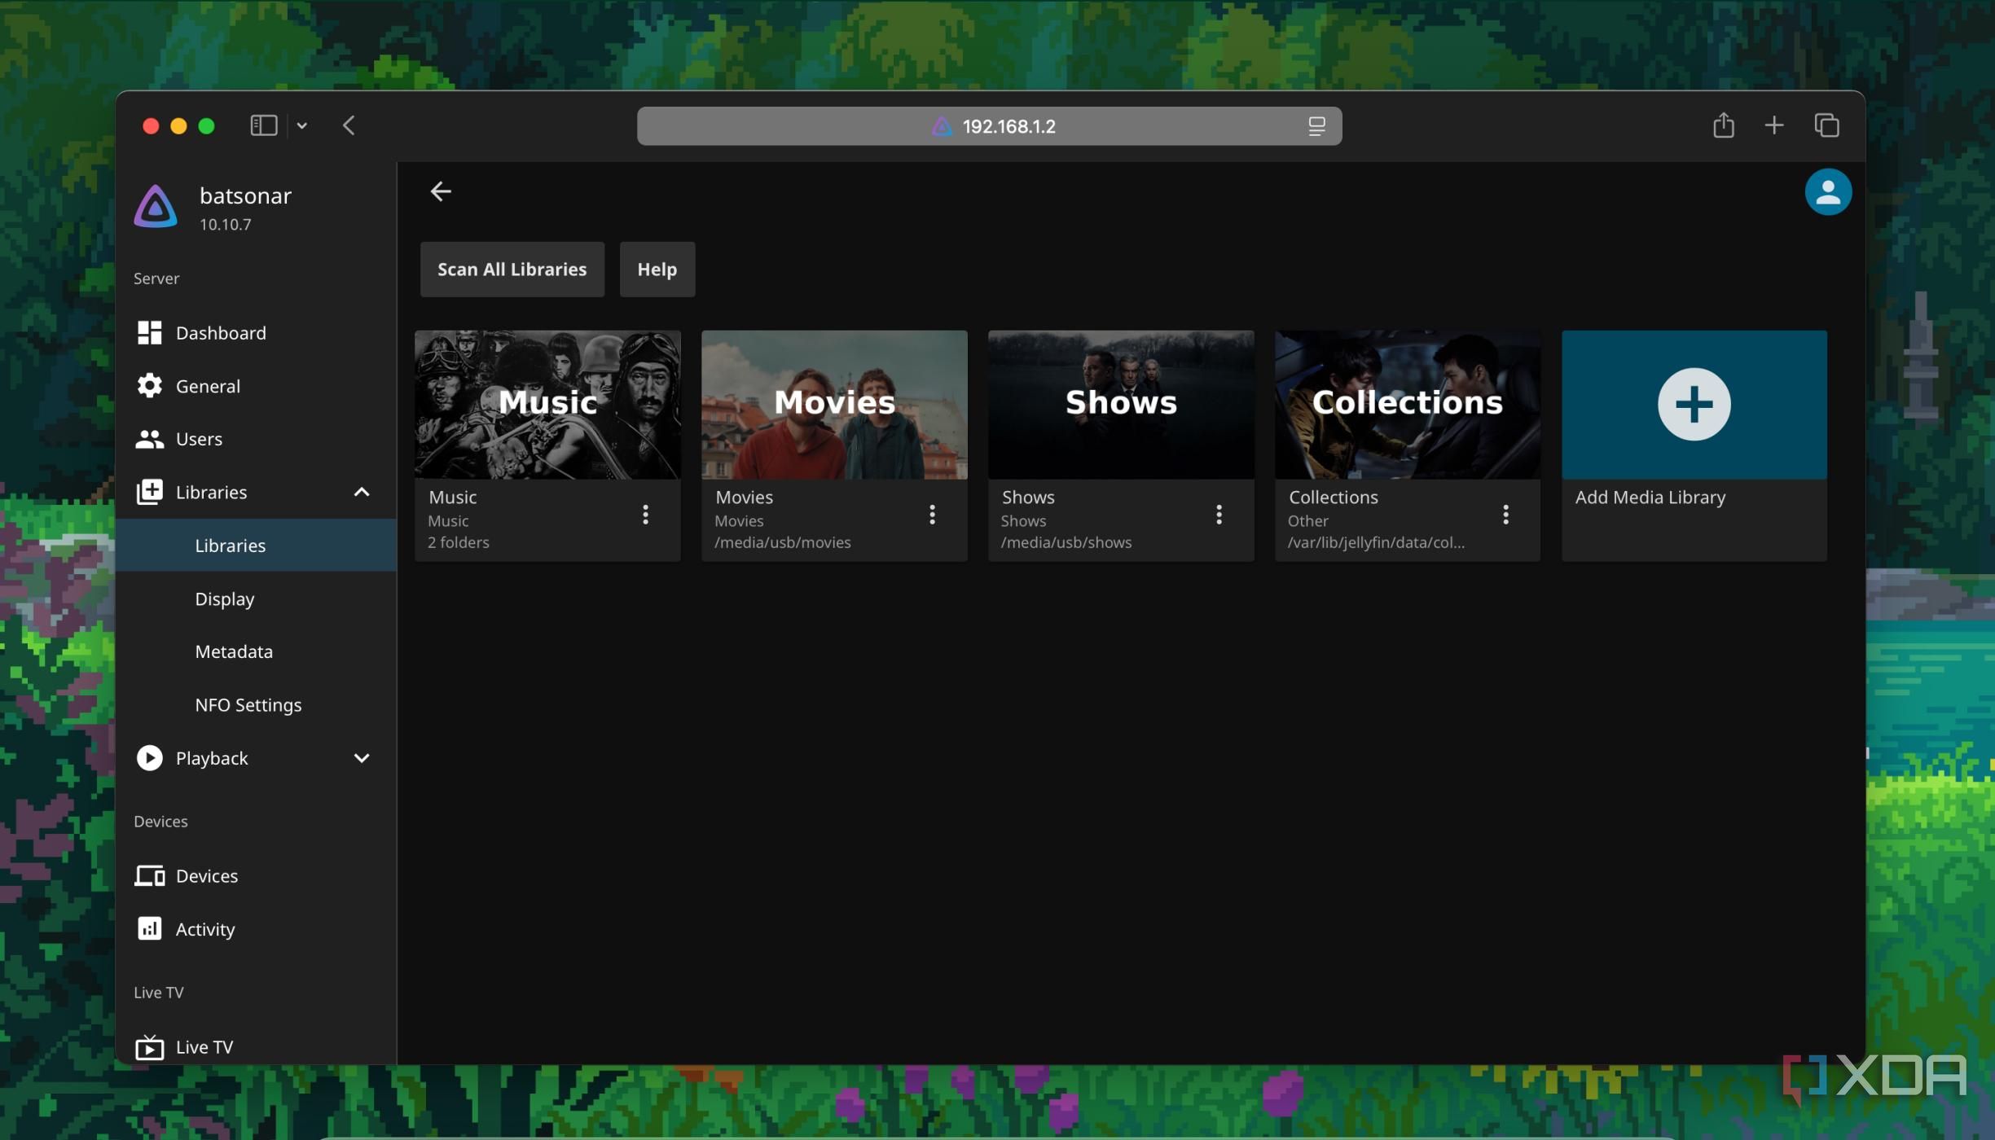Open the Dashboard page from the sidebar
The image size is (1995, 1140).
click(256, 332)
